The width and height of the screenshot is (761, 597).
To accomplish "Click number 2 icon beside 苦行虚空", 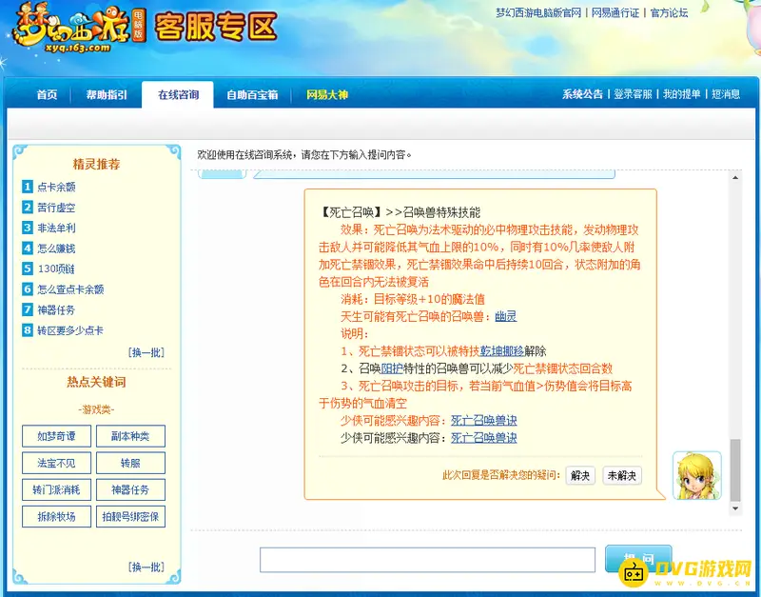I will coord(28,208).
